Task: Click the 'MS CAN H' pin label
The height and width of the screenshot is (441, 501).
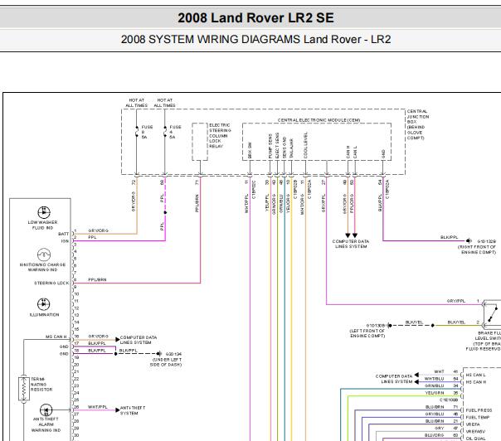Action: click(56, 337)
